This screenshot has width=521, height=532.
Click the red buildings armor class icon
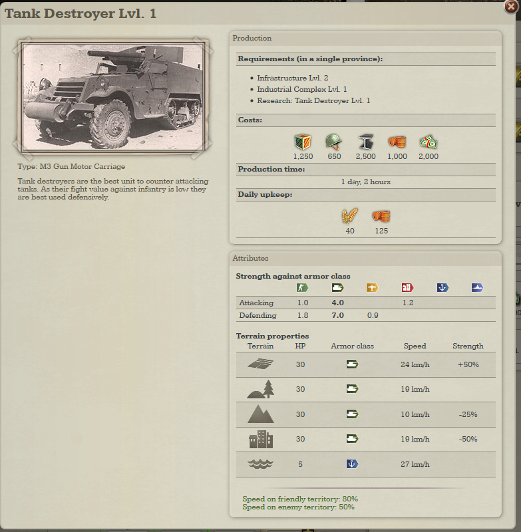pyautogui.click(x=407, y=288)
